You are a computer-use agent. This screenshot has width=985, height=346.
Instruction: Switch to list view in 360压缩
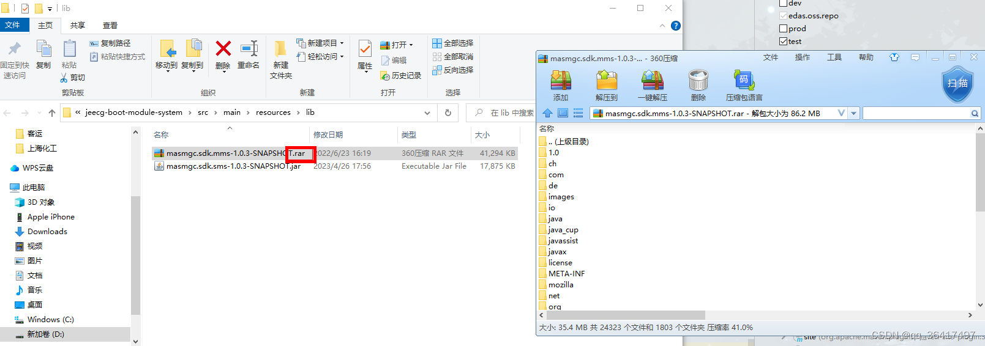point(578,113)
